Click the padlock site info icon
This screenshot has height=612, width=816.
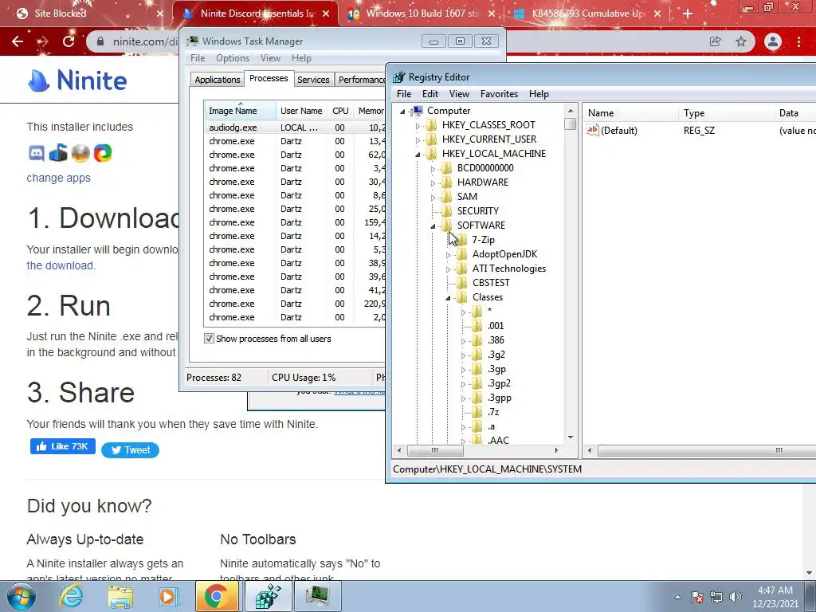coord(100,41)
